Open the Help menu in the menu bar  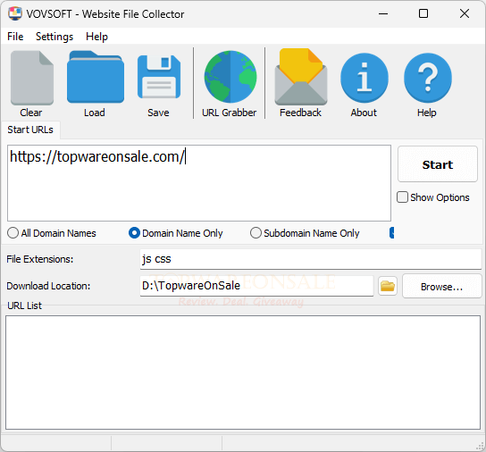pos(96,37)
